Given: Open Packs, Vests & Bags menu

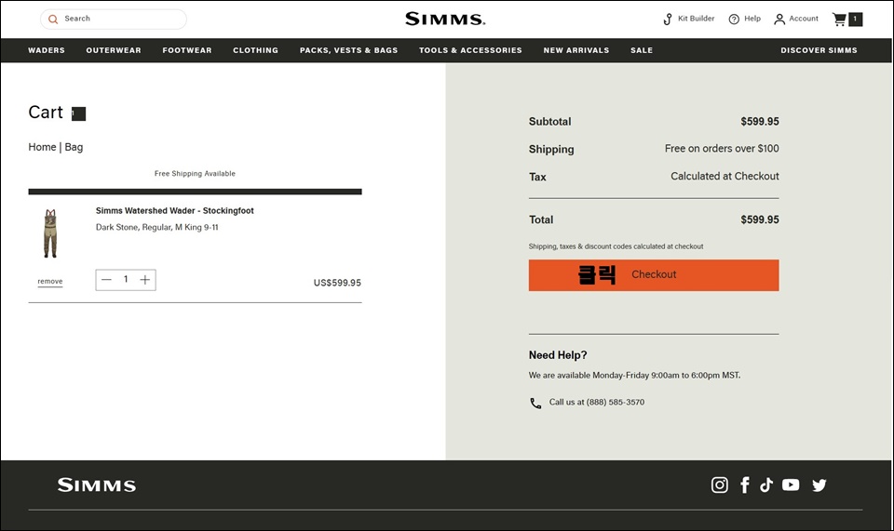Looking at the screenshot, I should coord(349,50).
